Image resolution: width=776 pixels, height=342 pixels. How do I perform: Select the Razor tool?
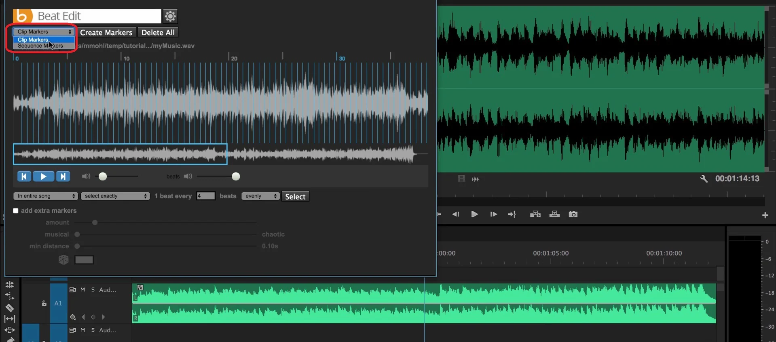pyautogui.click(x=10, y=308)
